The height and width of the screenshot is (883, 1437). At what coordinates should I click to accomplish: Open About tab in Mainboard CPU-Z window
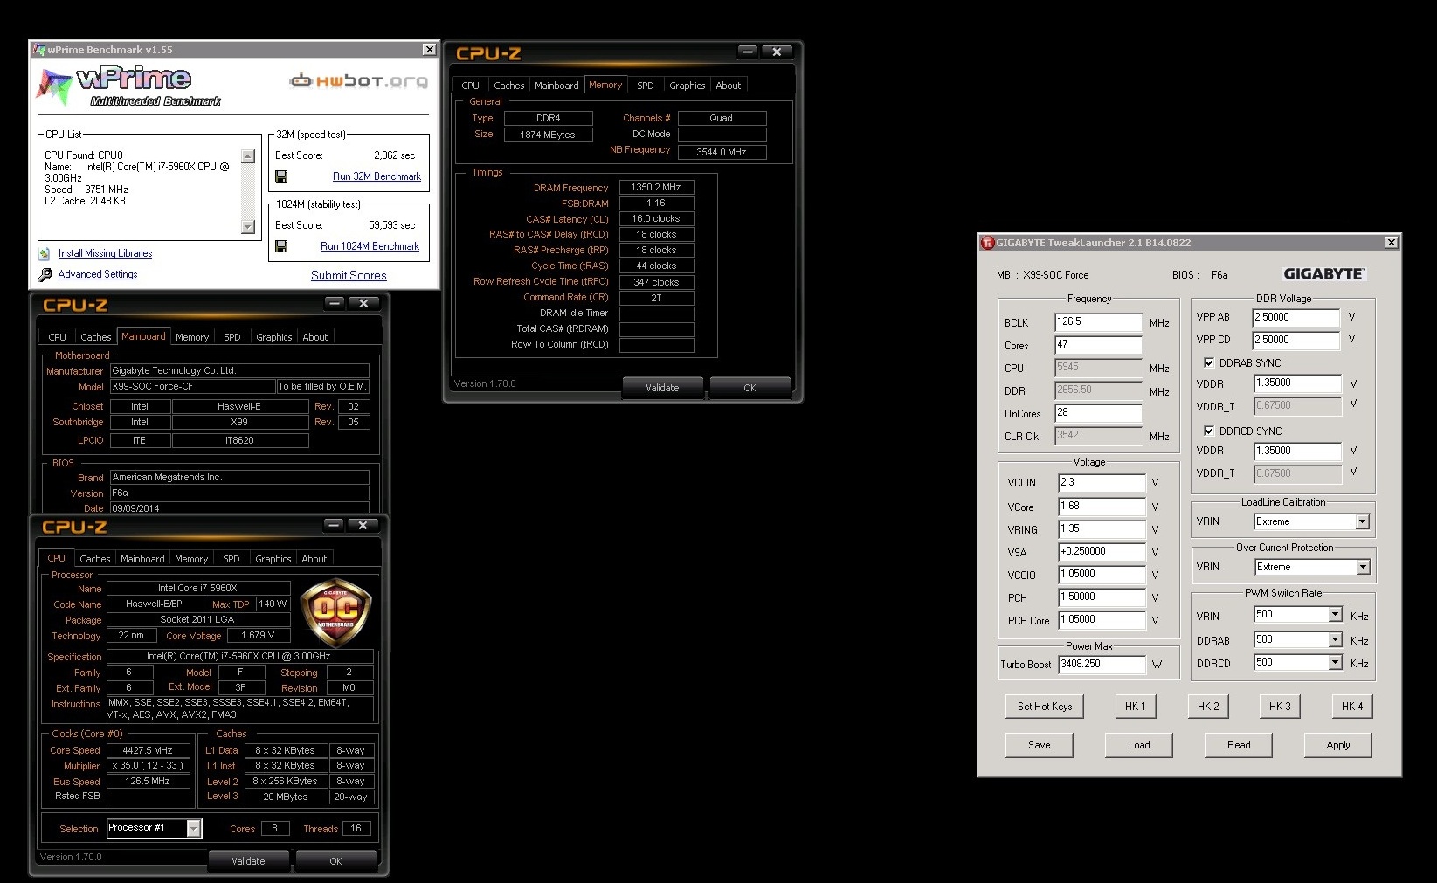click(315, 337)
